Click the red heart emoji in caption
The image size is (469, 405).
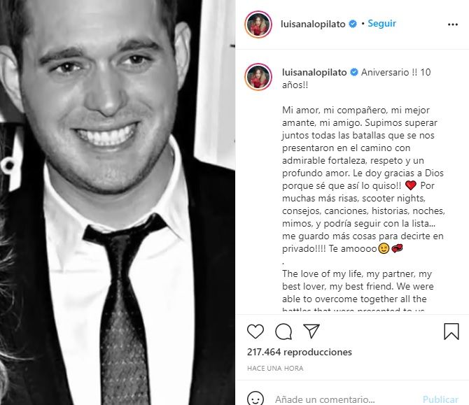[x=411, y=185]
